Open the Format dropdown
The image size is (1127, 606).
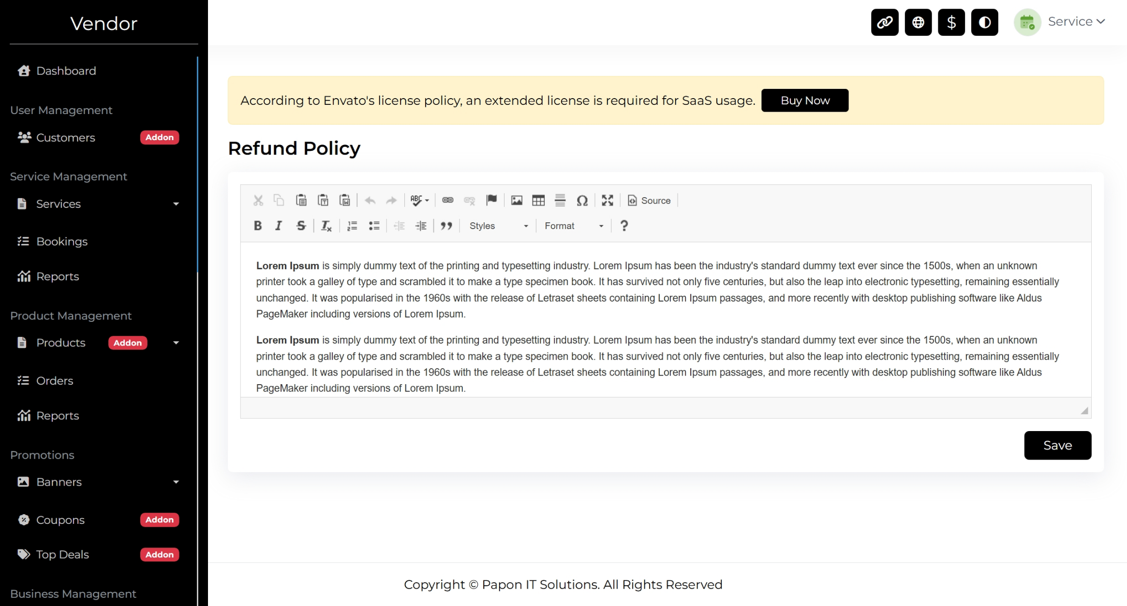pyautogui.click(x=574, y=226)
